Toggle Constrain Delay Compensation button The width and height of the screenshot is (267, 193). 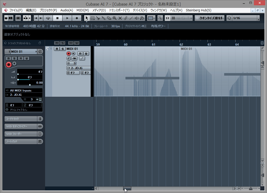pos(18,18)
